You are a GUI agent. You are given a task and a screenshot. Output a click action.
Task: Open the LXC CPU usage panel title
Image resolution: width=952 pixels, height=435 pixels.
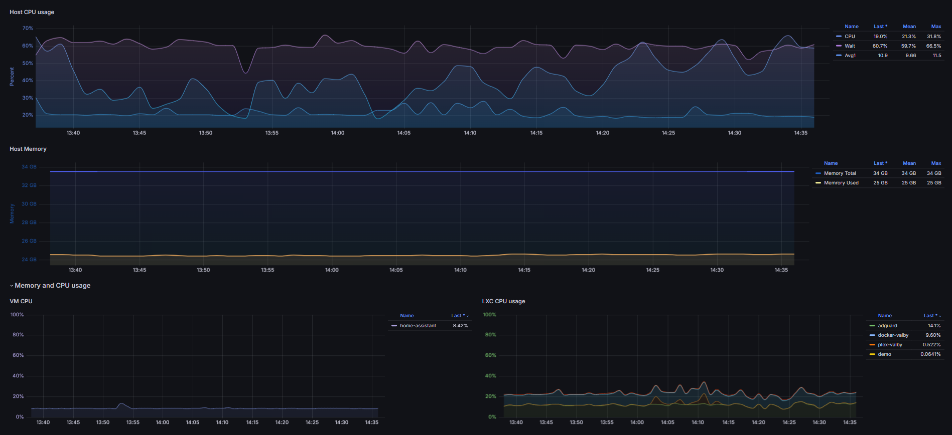click(x=503, y=301)
